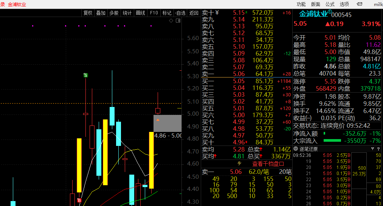The image size is (383, 206).
Task: Click the lightning bolt icon beside 查看千档盘口
Action: pos(239,164)
